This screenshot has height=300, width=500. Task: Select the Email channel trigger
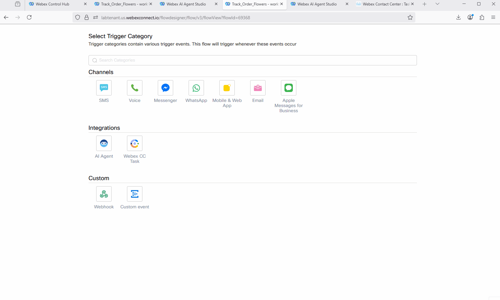[258, 88]
